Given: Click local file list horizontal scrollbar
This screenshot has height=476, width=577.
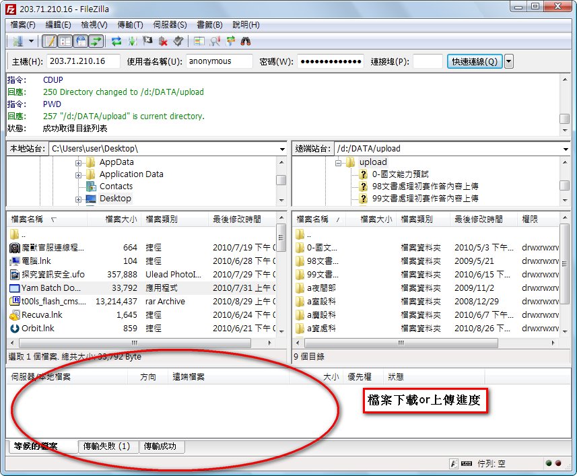Looking at the screenshot, I should click(135, 343).
